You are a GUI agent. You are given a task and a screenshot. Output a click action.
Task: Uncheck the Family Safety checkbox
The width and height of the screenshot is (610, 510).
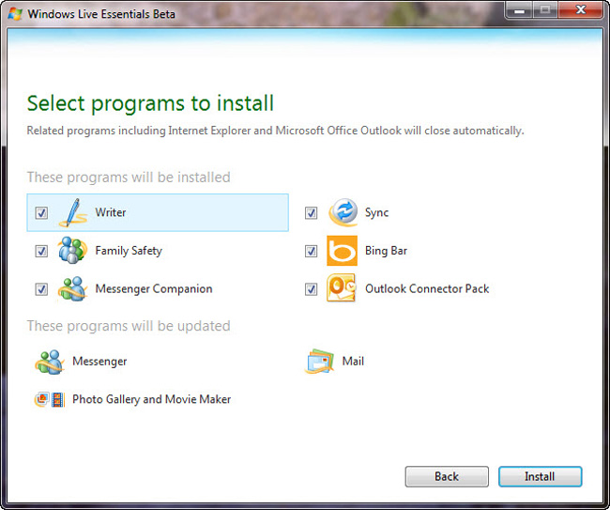point(41,251)
